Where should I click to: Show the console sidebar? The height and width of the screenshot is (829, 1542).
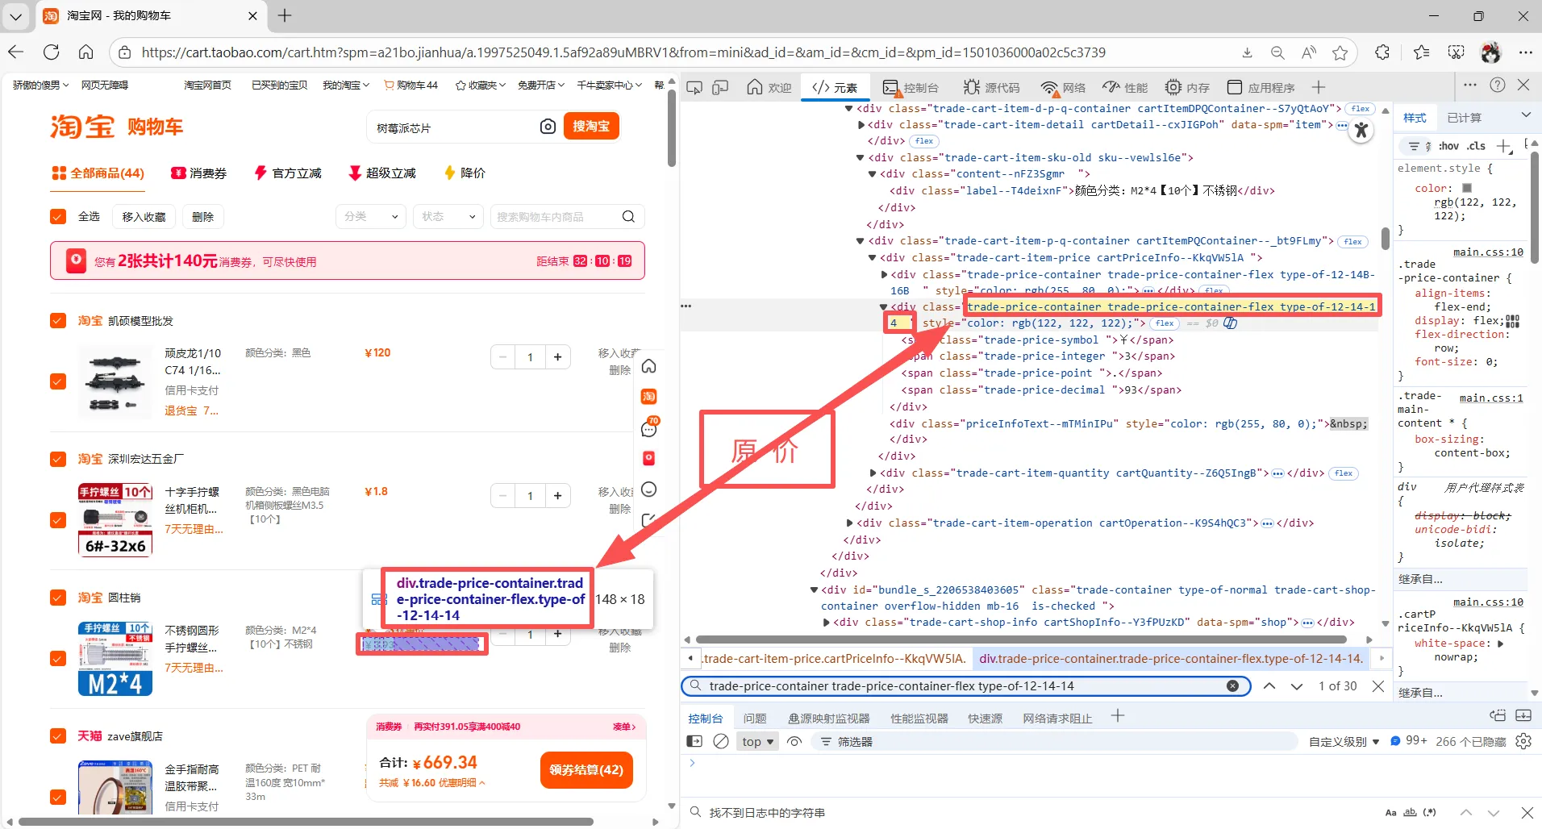coord(694,741)
